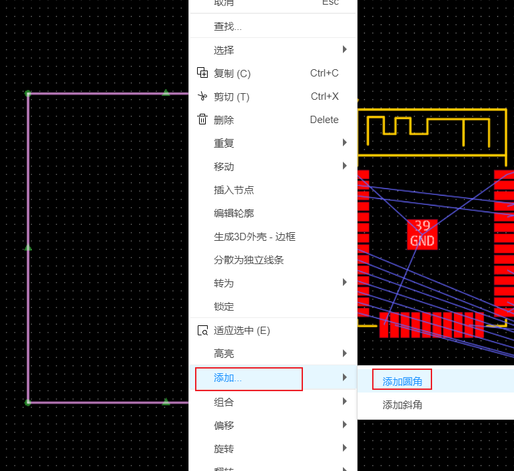Expand arrow on the 转为 row
Viewport: 514px width, 471px height.
(344, 282)
